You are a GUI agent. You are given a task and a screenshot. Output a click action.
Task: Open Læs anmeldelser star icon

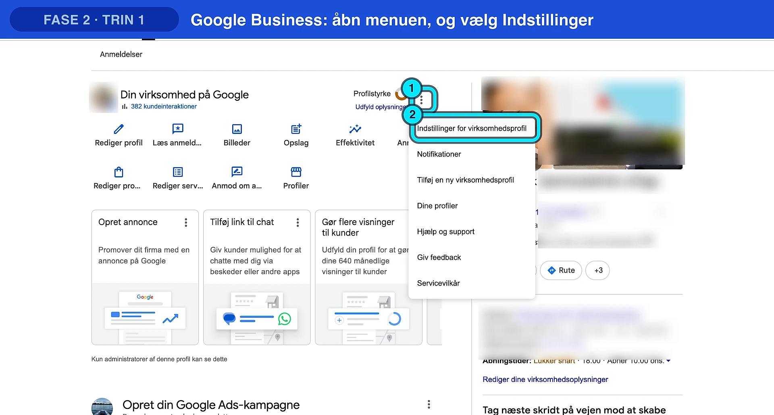(x=177, y=129)
